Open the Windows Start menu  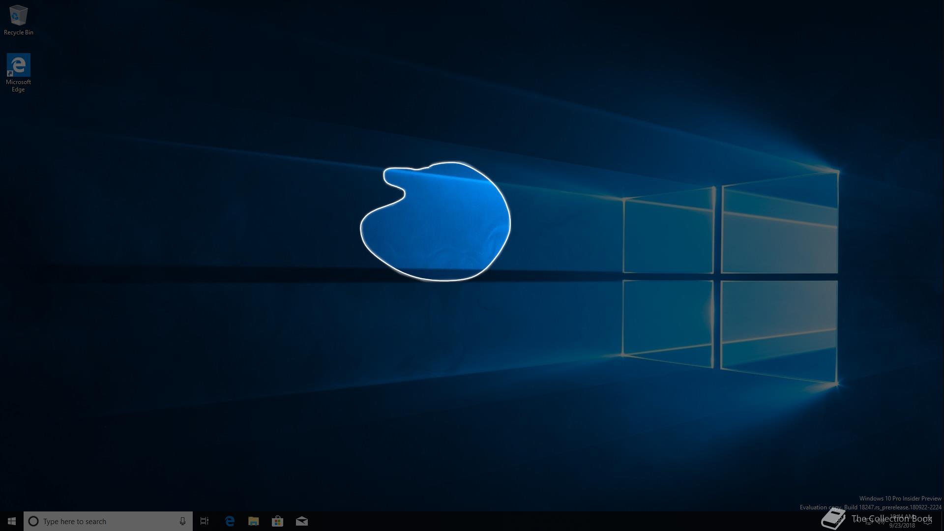pos(12,521)
